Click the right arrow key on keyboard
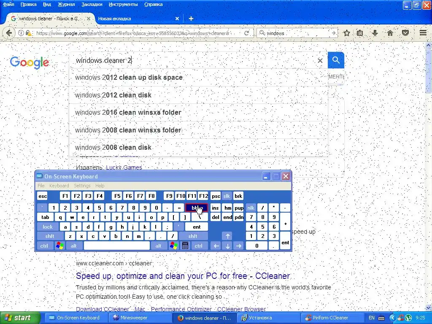 tap(239, 246)
